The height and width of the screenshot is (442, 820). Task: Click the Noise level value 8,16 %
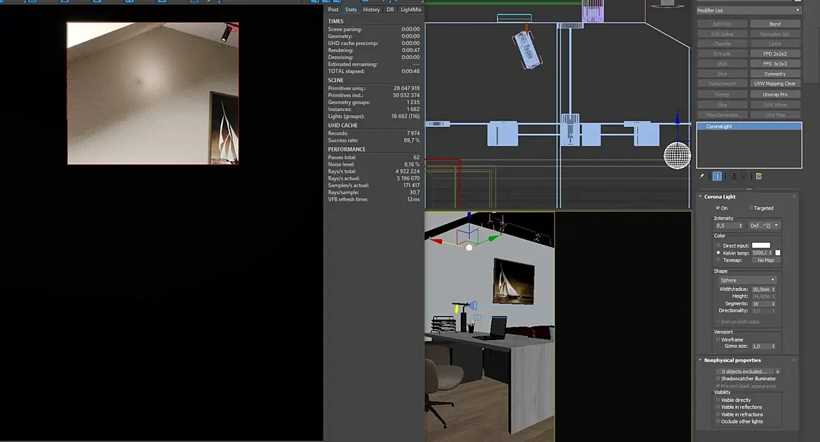(x=411, y=164)
